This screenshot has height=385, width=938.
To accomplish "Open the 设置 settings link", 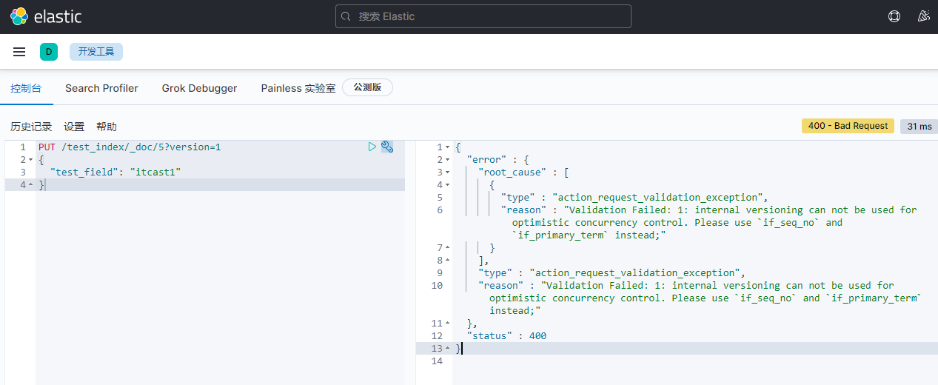I will (x=74, y=127).
